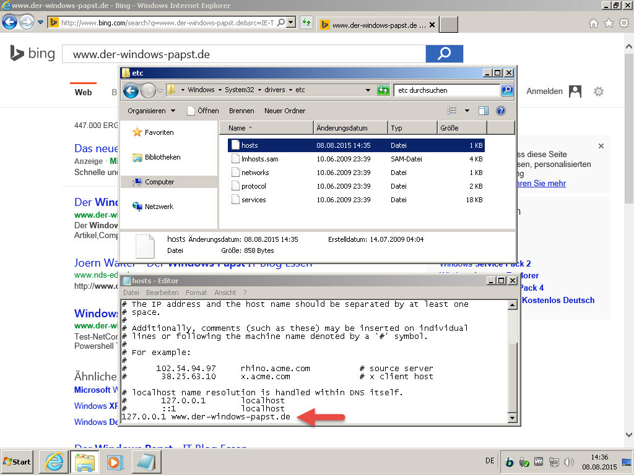Click the Bing search magnifier button

444,54
